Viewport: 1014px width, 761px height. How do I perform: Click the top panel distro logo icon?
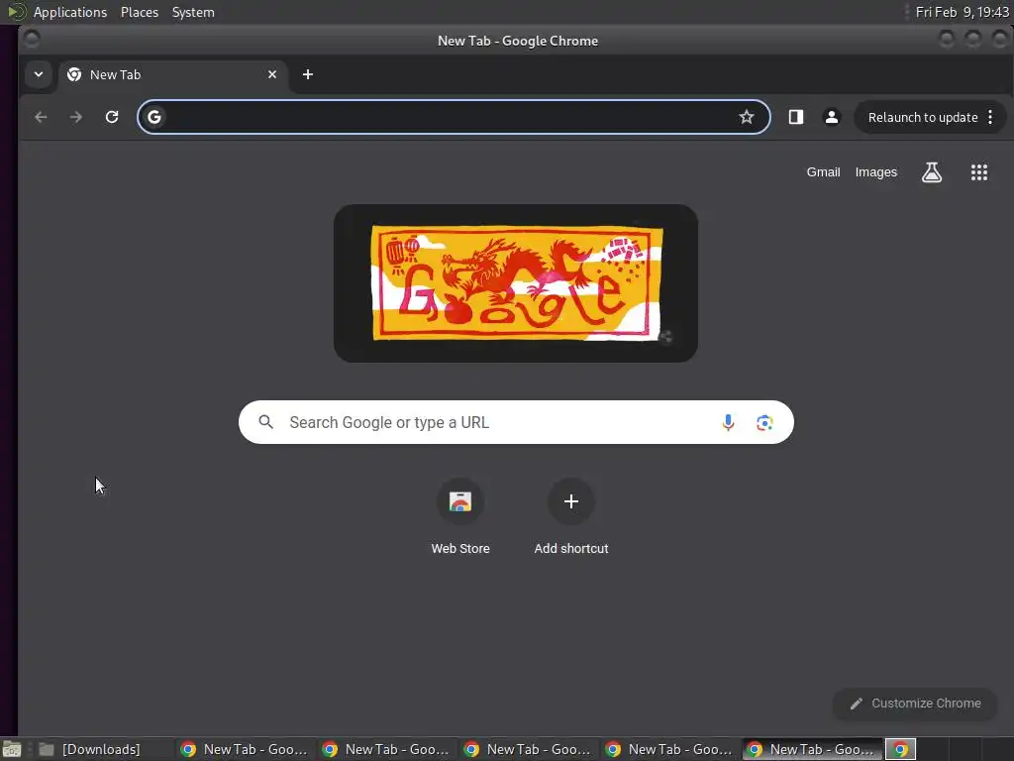coord(16,12)
